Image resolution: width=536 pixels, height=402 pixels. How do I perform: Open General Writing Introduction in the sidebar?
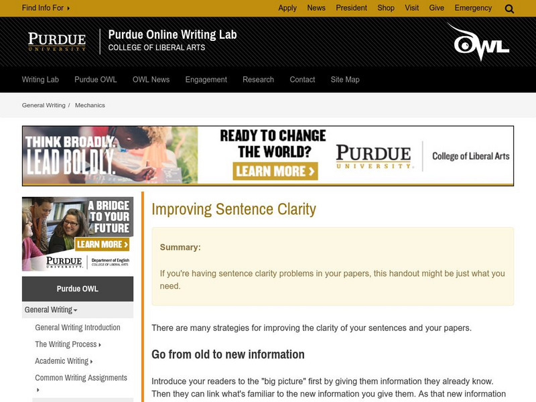(78, 327)
